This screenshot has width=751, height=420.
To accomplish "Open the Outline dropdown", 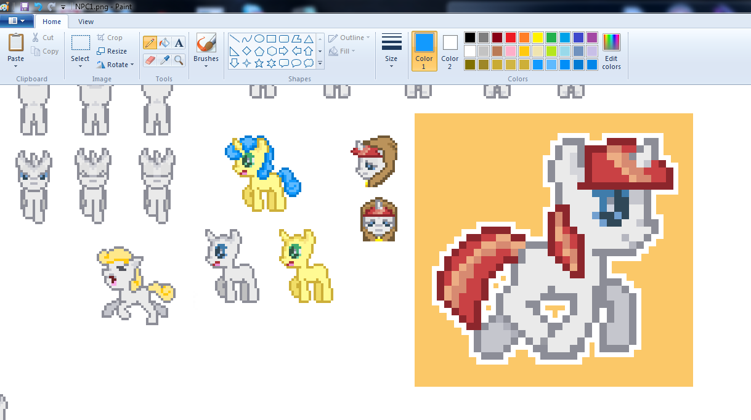I will 349,38.
